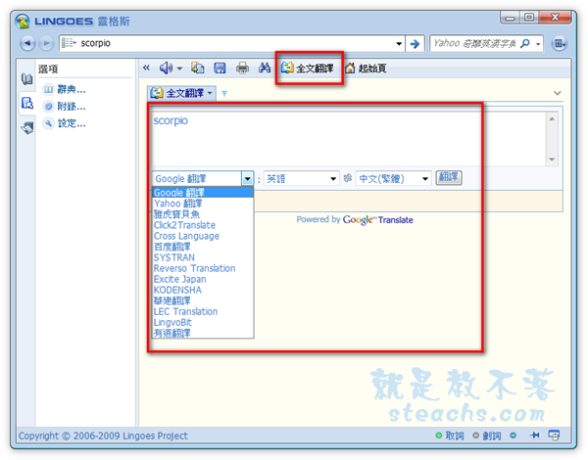Click the save floppy disk icon
The height and width of the screenshot is (460, 588).
pyautogui.click(x=220, y=68)
